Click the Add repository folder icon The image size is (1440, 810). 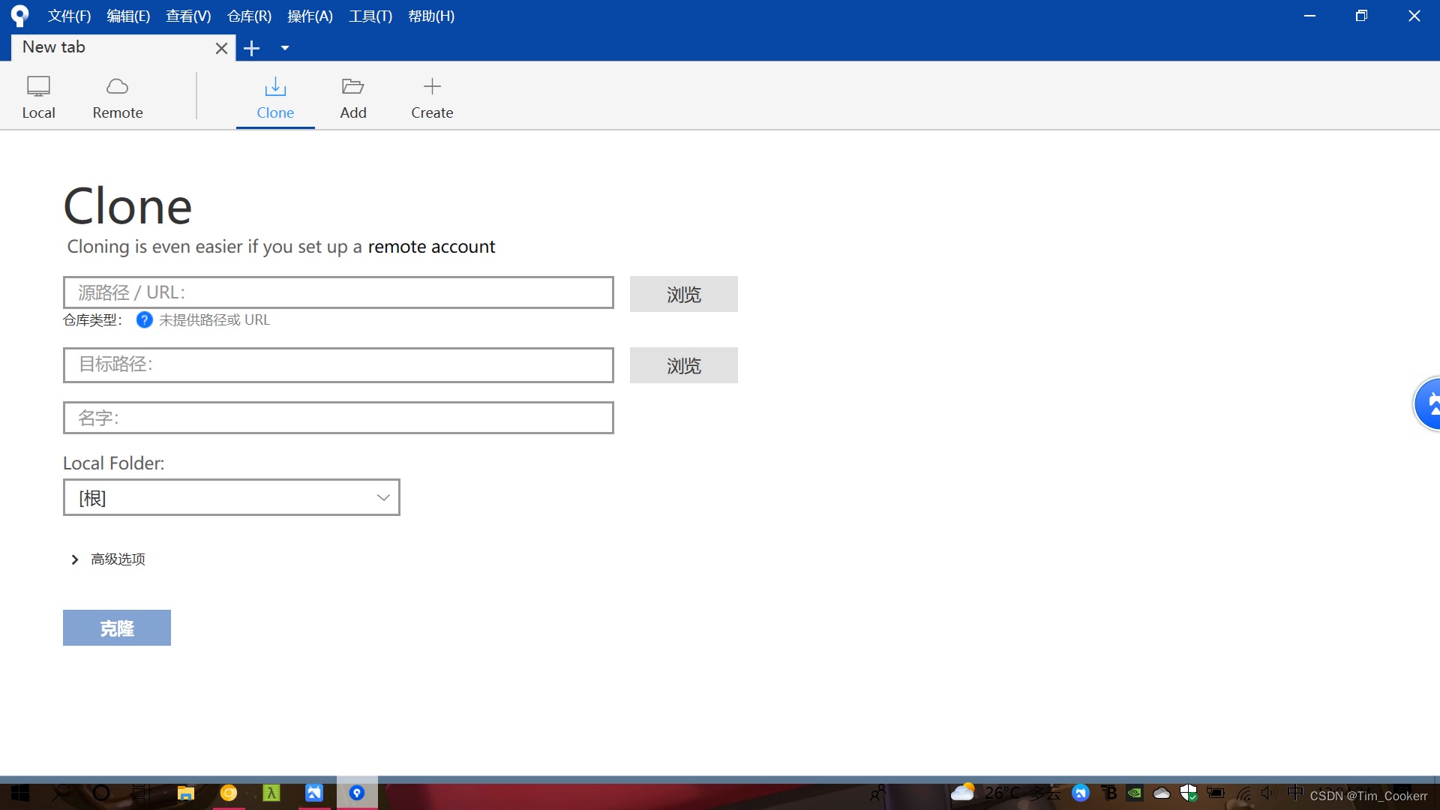point(352,87)
